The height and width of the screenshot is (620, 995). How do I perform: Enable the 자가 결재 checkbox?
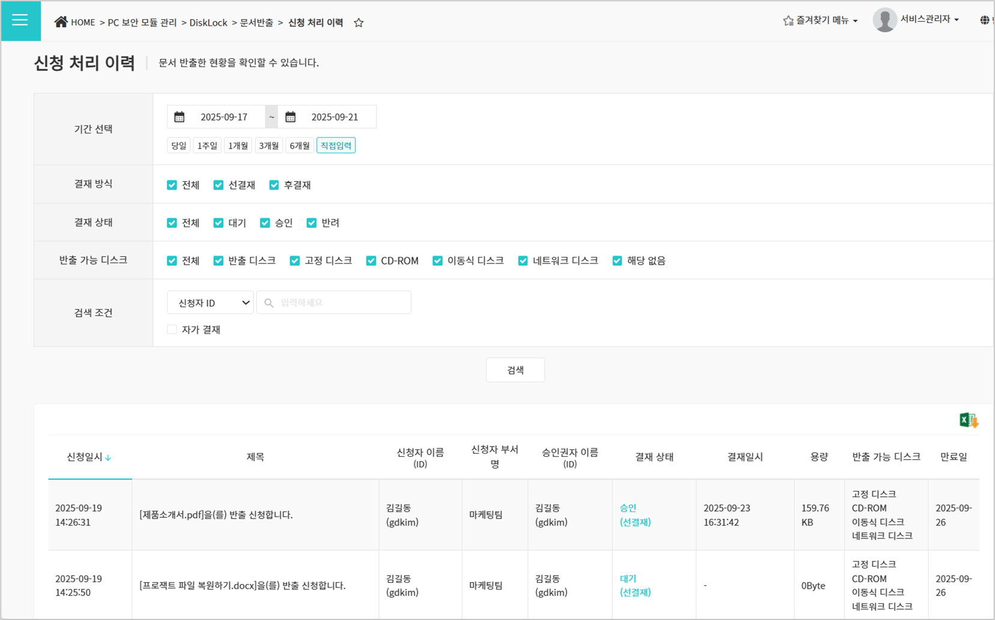click(x=172, y=330)
